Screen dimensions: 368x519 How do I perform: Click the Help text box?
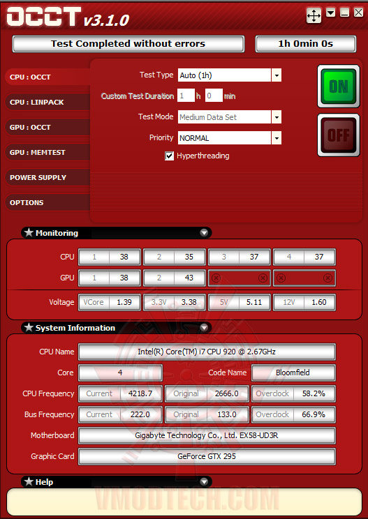[x=184, y=501]
